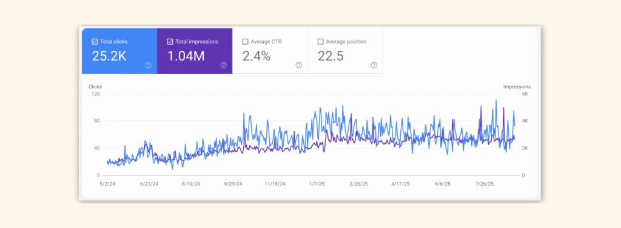621x228 pixels.
Task: Uncheck the Total impressions checkbox
Action: click(170, 42)
